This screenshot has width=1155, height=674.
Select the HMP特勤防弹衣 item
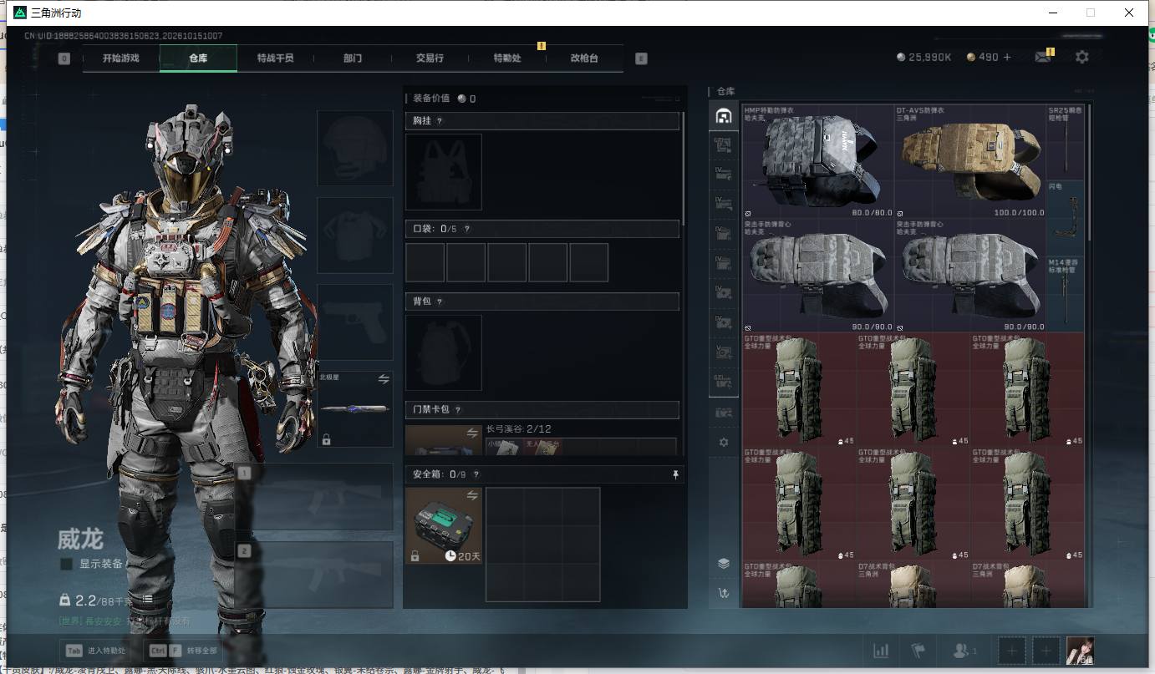click(818, 161)
